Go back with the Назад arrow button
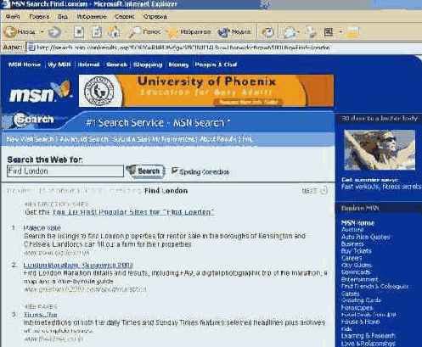This screenshot has width=422, height=347. click(x=20, y=31)
